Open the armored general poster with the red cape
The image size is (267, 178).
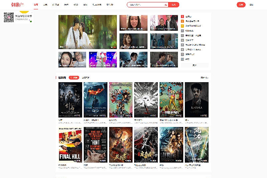(146, 145)
